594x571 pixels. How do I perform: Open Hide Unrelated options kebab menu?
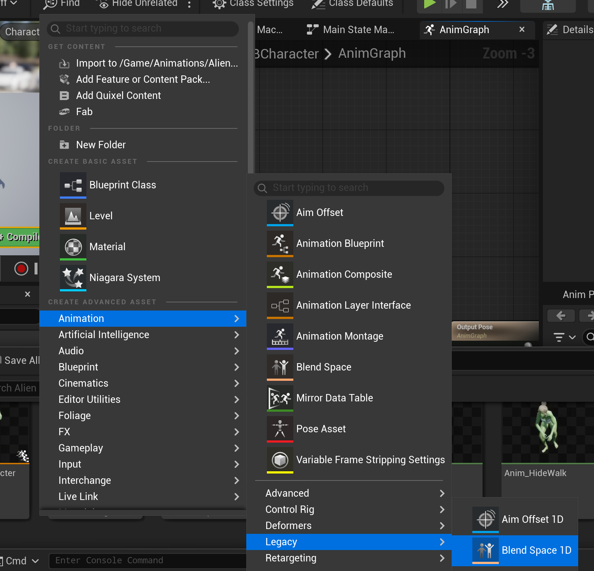coord(189,4)
